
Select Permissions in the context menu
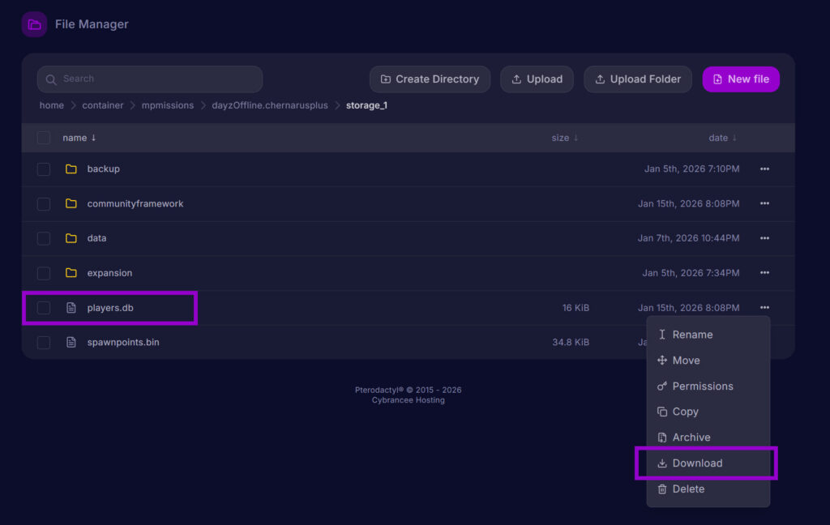(x=703, y=386)
